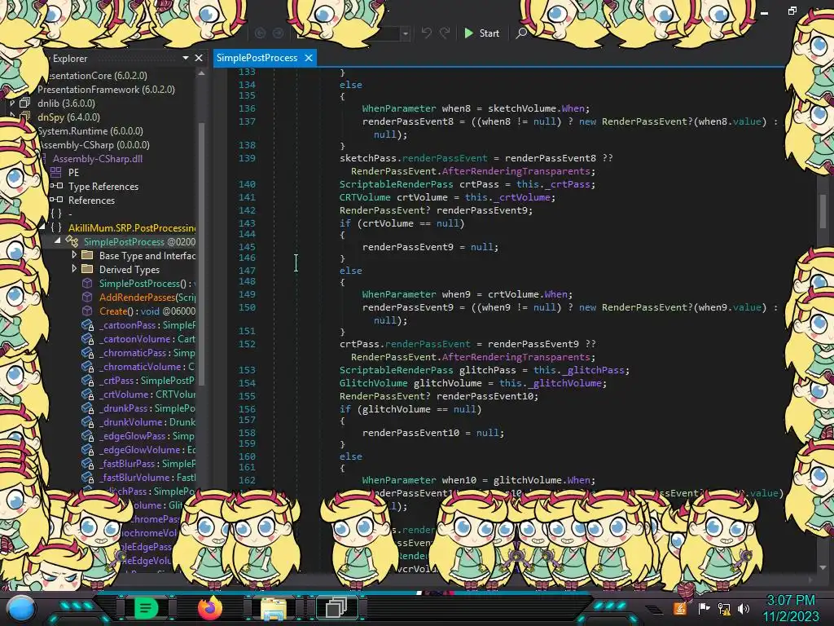Switch to the SimplePostProcess document tab
The image size is (834, 626).
257,58
